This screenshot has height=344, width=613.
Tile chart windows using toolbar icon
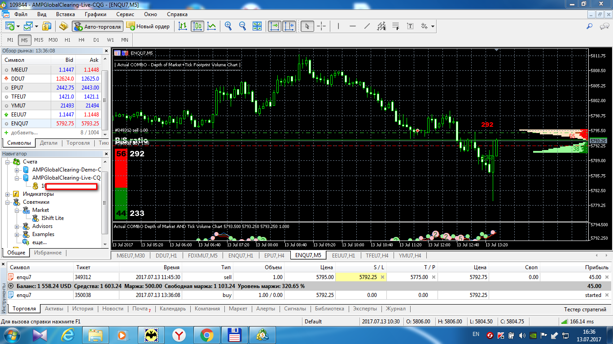coord(257,26)
